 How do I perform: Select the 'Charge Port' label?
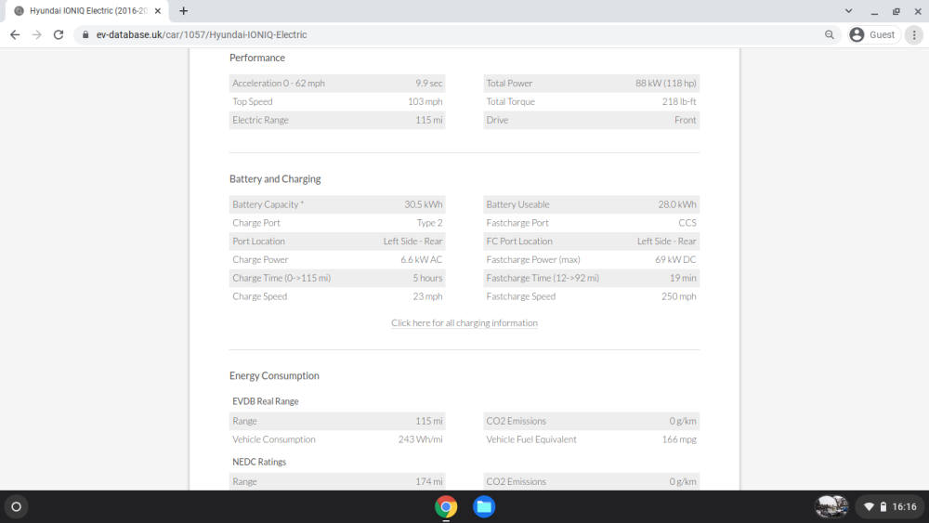tap(256, 223)
